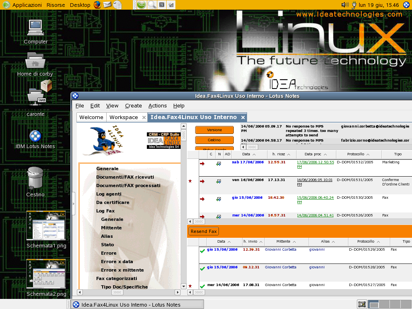This screenshot has height=309, width=412.
Task: Sort sent faxes by h. invio
Action: coord(253,241)
